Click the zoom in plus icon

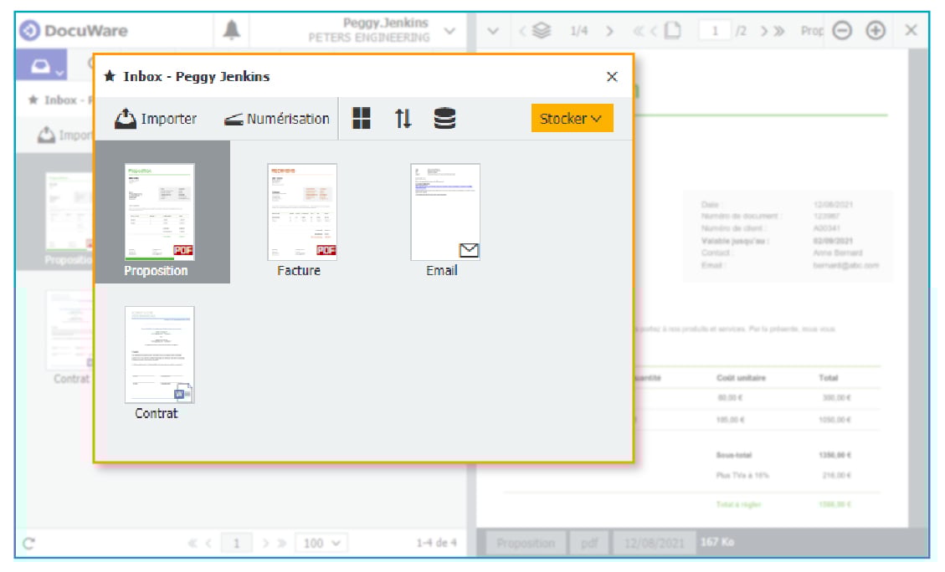point(876,31)
